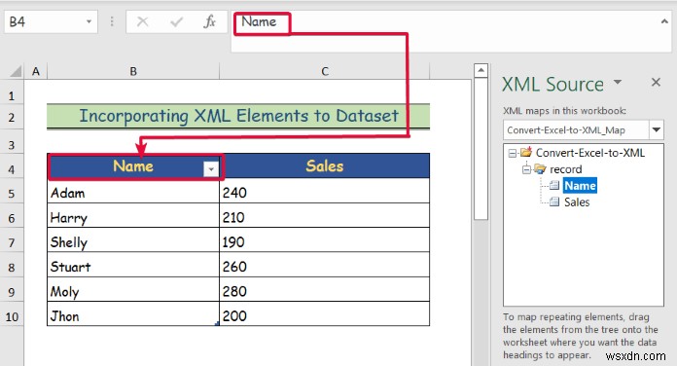Close the XML Source pane
The width and height of the screenshot is (677, 366).
656,82
